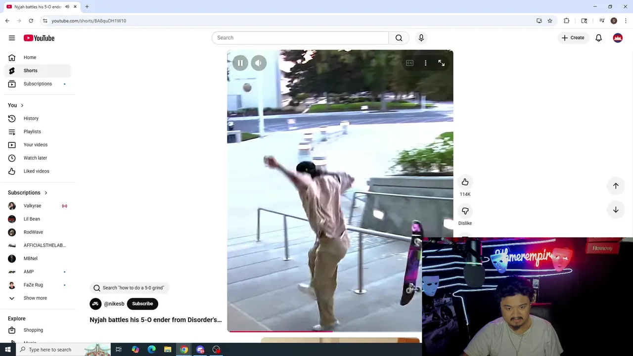Search "how to do a 5-0 grind" suggestion
Viewport: 633px width, 356px height.
coord(130,288)
